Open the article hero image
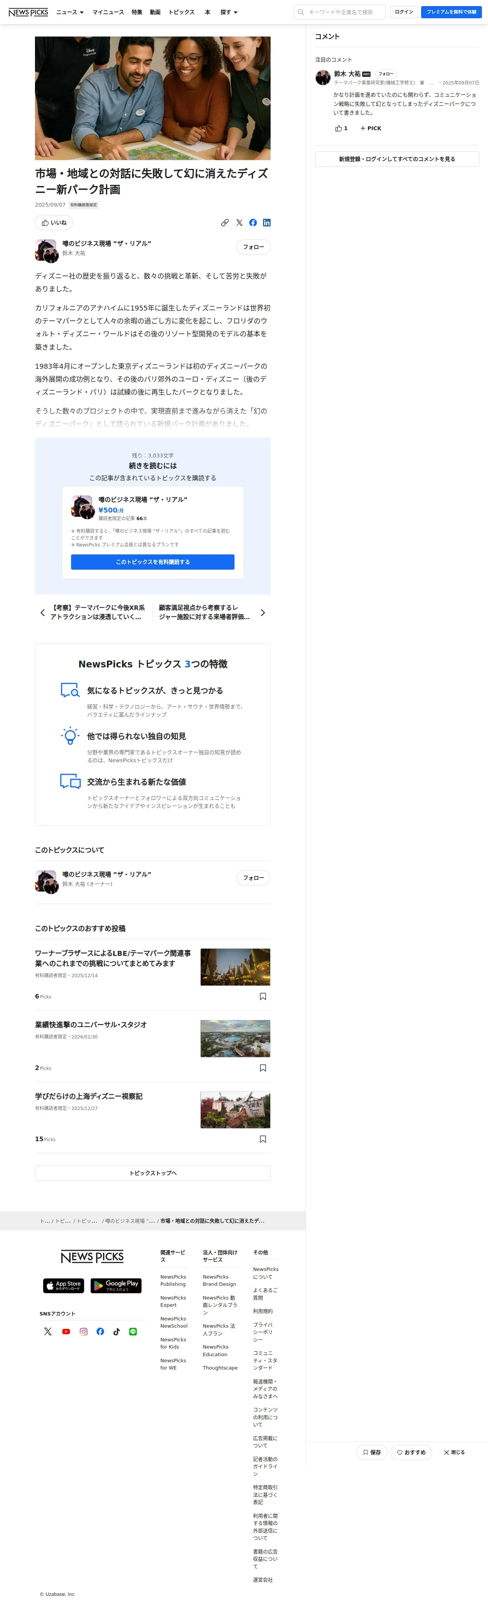Viewport: 488px width, 1610px height. (153, 98)
